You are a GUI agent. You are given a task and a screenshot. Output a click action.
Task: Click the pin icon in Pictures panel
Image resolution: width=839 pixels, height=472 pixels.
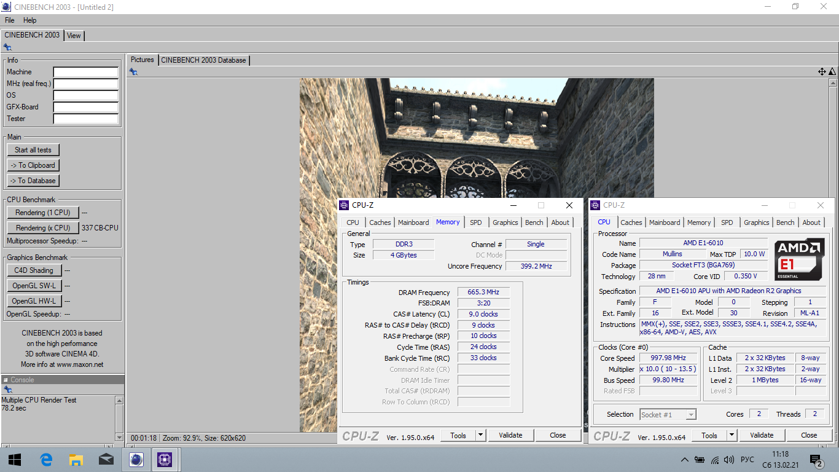[133, 72]
